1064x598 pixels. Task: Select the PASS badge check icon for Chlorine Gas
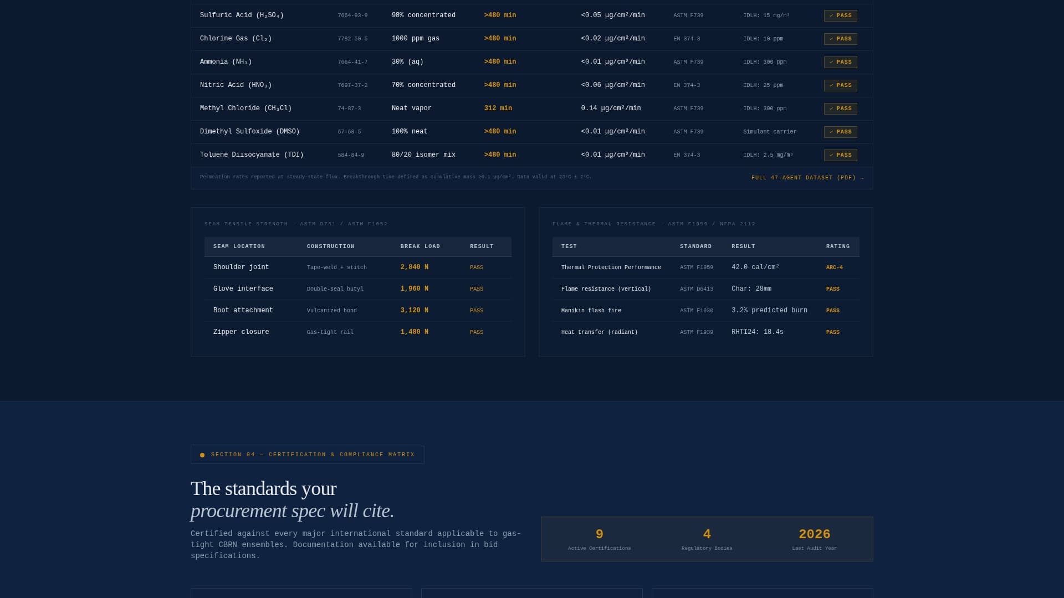point(831,39)
